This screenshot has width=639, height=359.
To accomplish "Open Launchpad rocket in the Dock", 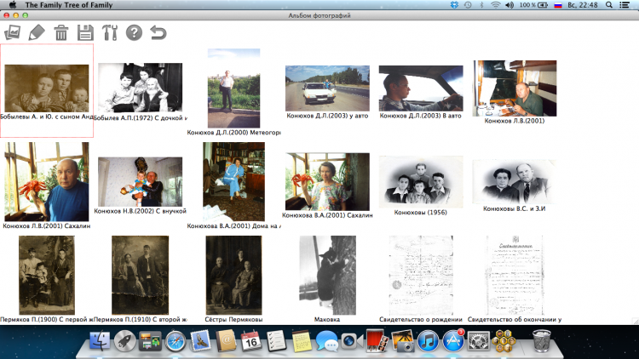I will pos(124,341).
